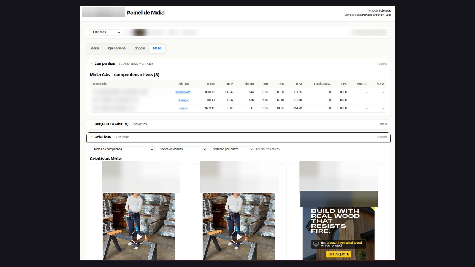Click the 'Período: Este mês' label
Screen dimensions: 475x267
(379, 11)
